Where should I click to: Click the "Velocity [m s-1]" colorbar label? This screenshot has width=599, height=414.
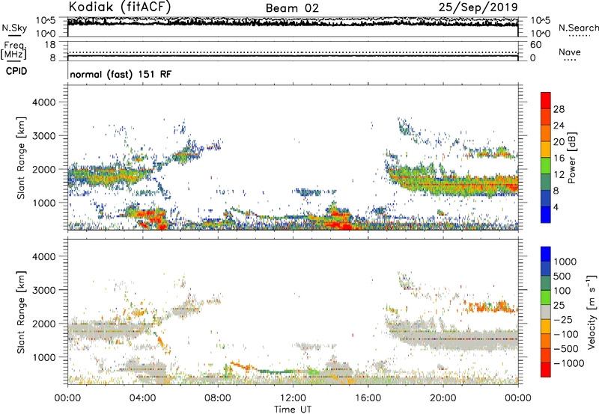click(592, 312)
